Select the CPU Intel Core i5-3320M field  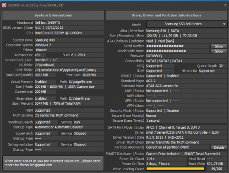coord(69,33)
